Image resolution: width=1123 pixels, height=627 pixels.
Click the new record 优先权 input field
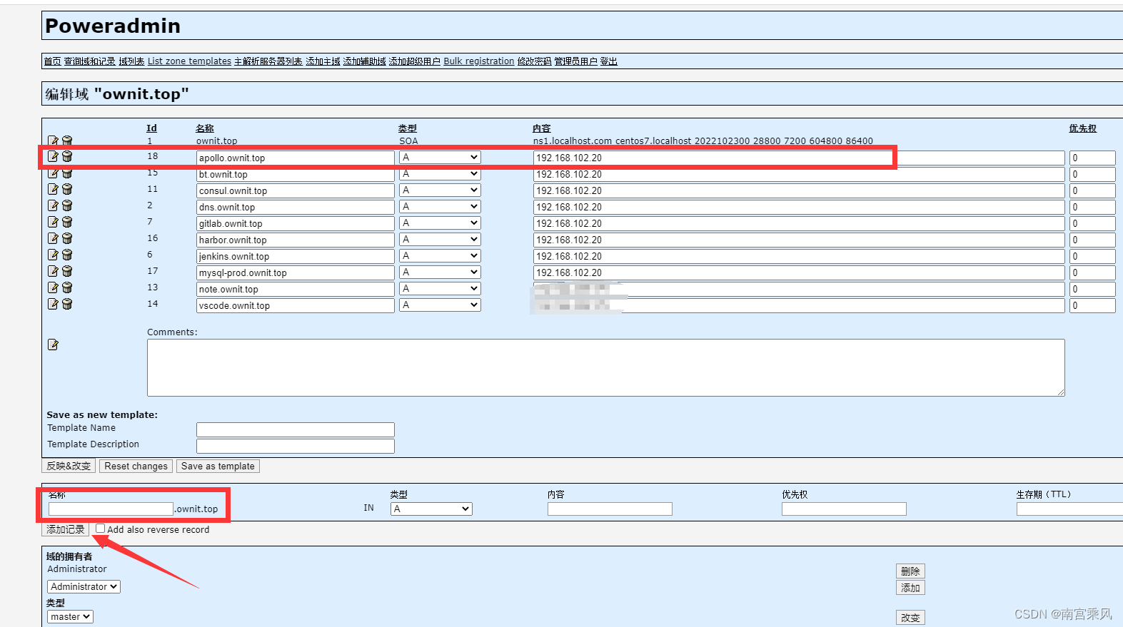point(844,509)
